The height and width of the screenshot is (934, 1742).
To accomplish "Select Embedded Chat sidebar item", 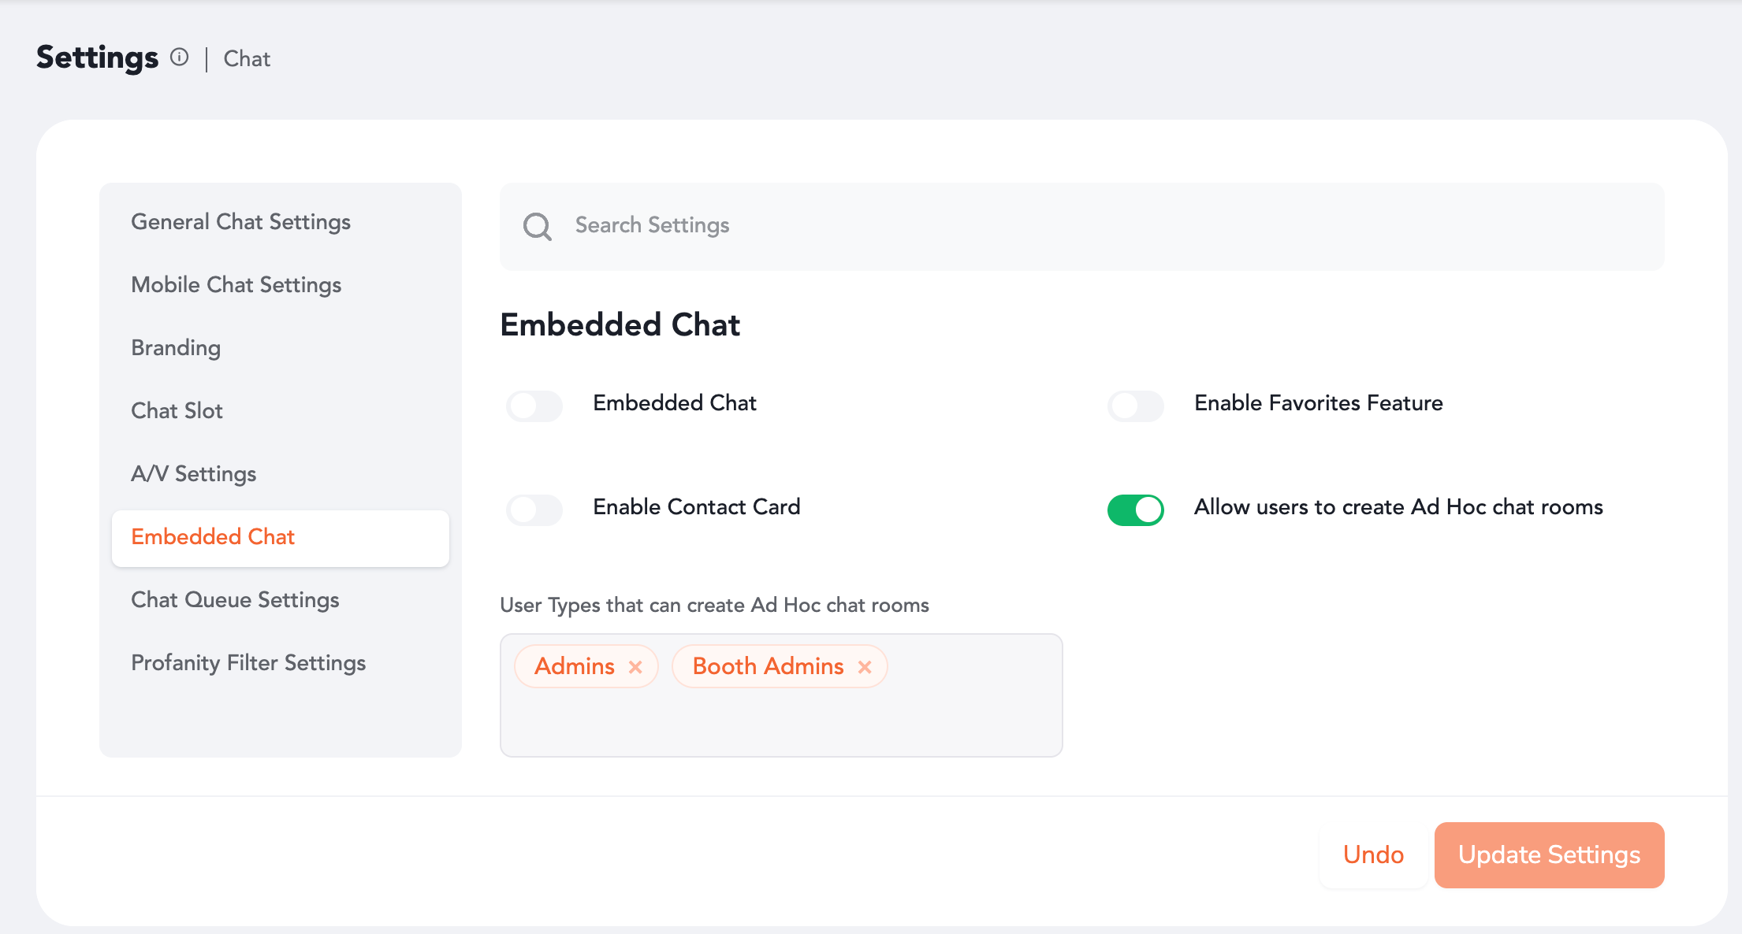I will click(213, 537).
